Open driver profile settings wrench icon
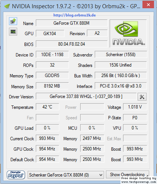This screenshot has height=184, width=157. click(x=142, y=96)
